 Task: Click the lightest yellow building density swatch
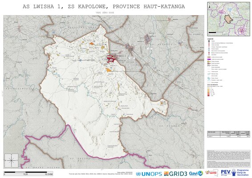pyautogui.click(x=209, y=88)
